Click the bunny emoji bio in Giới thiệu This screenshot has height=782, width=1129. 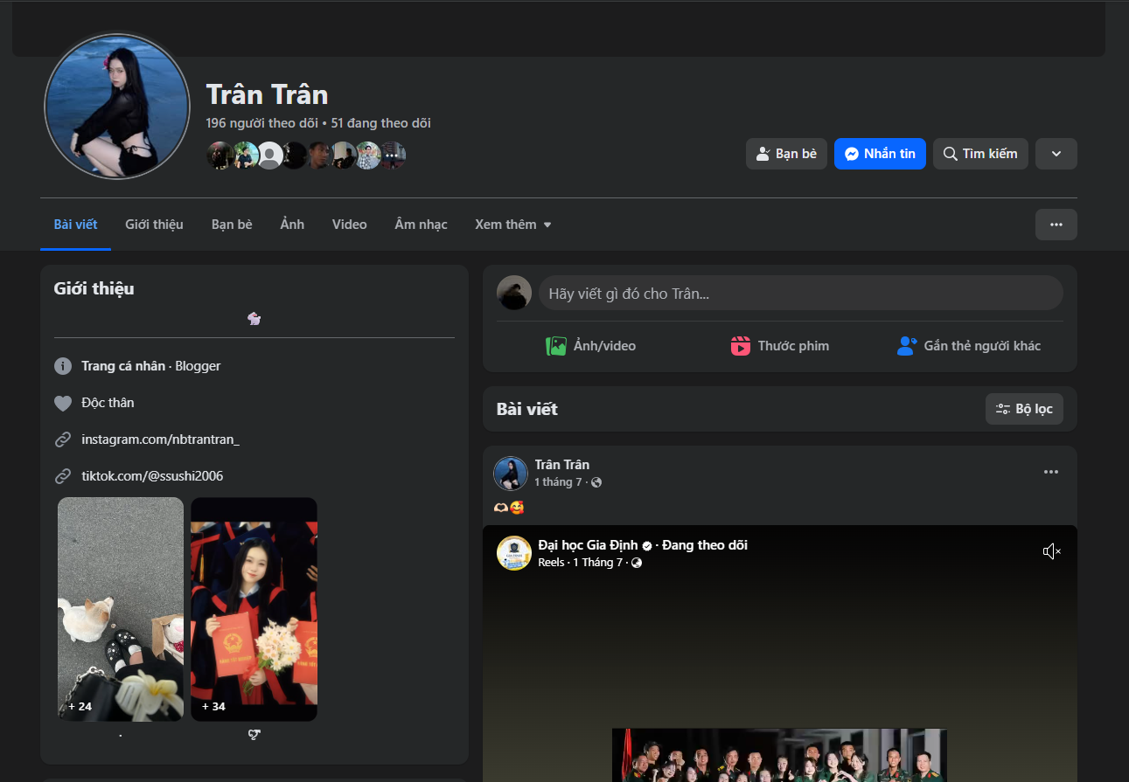[x=254, y=319]
